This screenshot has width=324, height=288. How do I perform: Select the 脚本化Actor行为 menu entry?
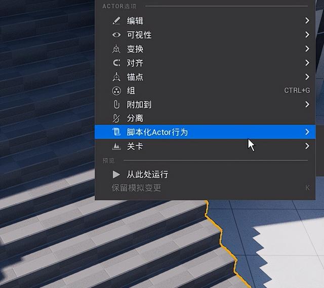click(205, 132)
